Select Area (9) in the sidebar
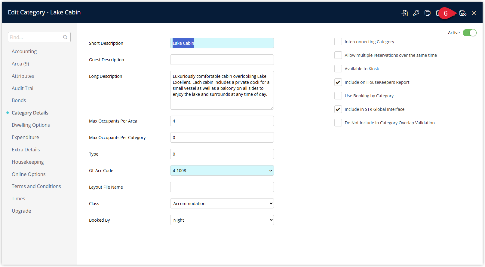This screenshot has width=485, height=267. [20, 64]
